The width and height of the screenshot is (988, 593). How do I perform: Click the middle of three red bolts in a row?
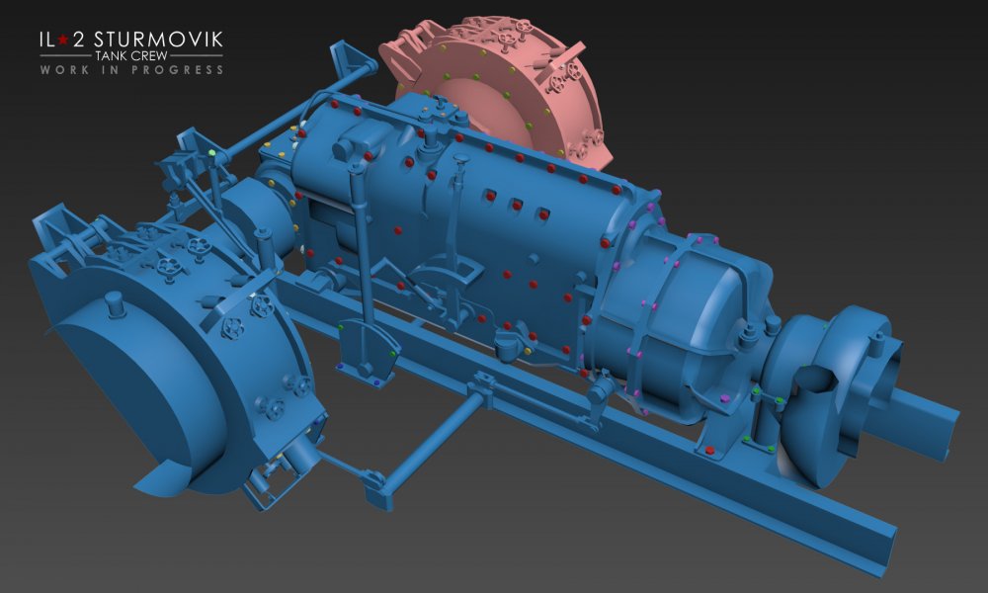coord(515,205)
